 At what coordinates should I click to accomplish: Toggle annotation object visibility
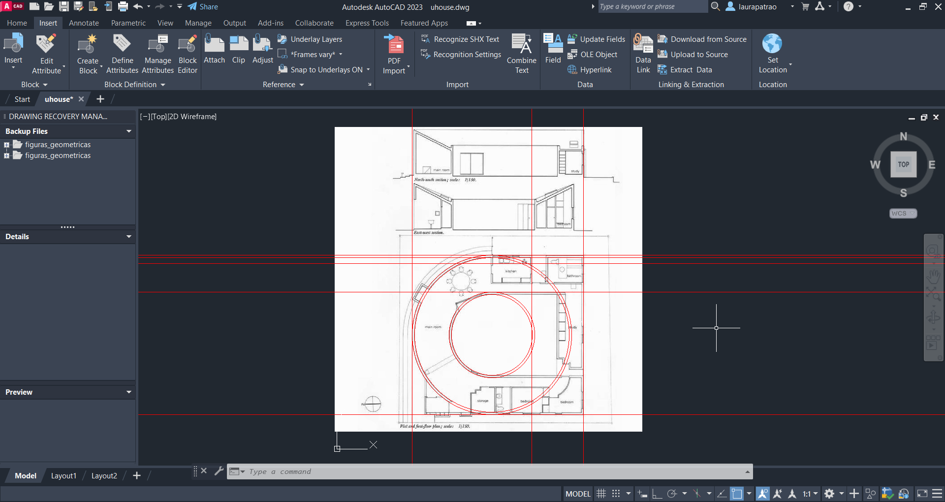[x=763, y=494]
